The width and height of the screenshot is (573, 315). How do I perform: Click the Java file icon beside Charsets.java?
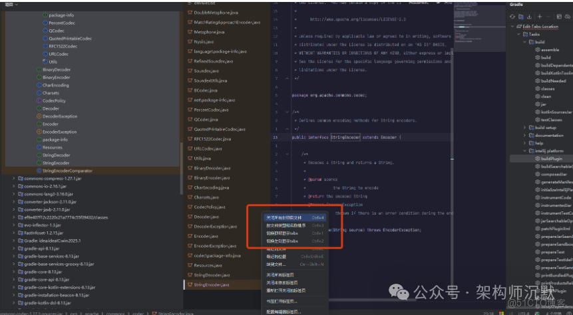click(x=190, y=197)
